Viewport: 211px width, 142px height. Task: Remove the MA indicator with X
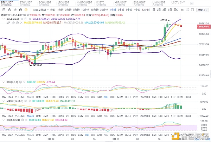[x=21, y=22]
